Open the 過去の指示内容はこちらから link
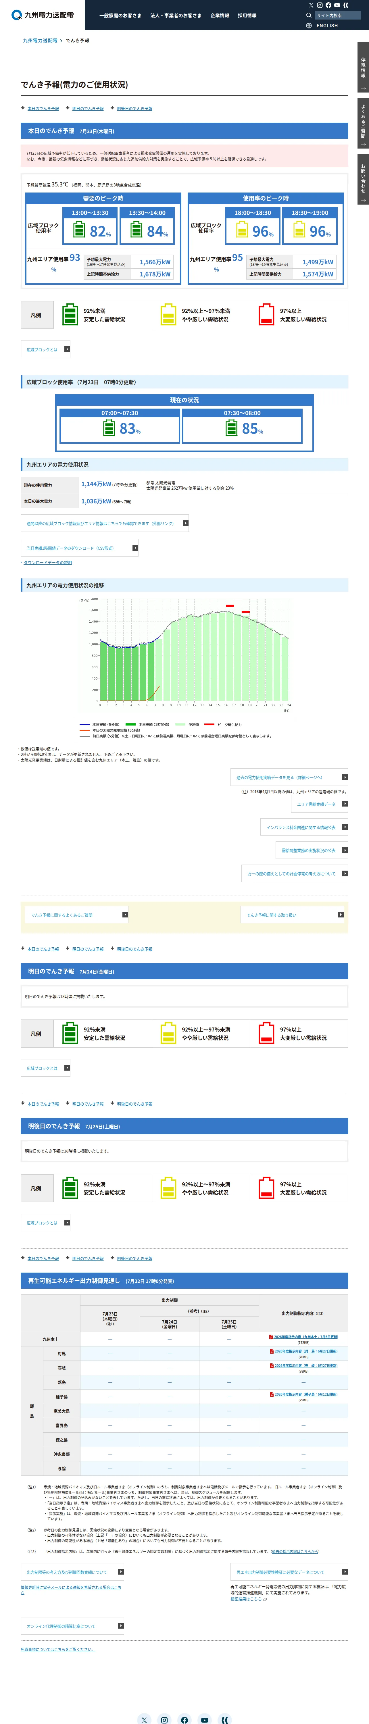This screenshot has width=369, height=1724. coord(295,1551)
